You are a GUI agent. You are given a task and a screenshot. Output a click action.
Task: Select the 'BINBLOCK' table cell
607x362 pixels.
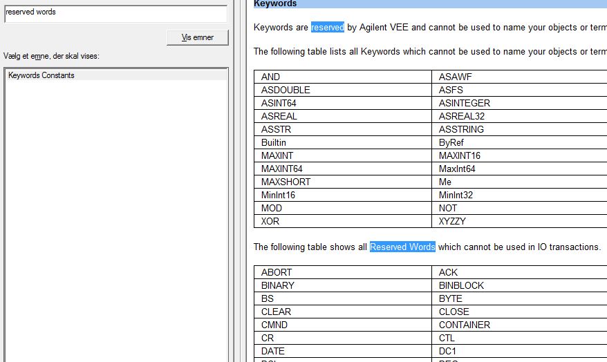pos(461,286)
